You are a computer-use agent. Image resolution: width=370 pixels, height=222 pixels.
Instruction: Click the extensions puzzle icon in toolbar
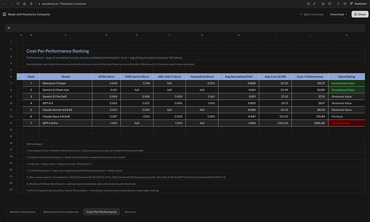330,4
